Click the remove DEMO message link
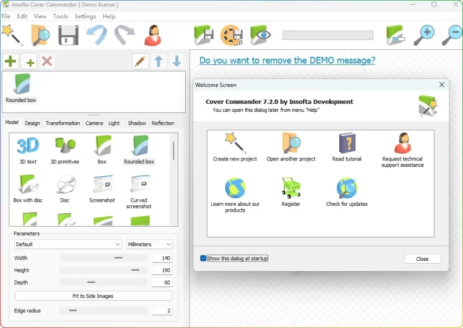 pos(287,60)
